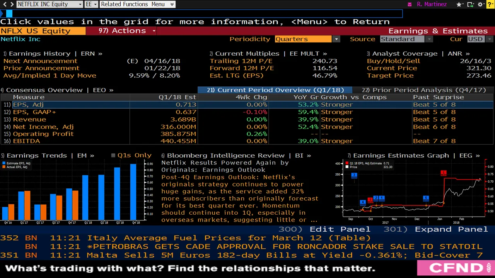495x278 pixels.
Task: Switch to Prior Period Analysis (Q4/17) tab
Action: click(423, 90)
